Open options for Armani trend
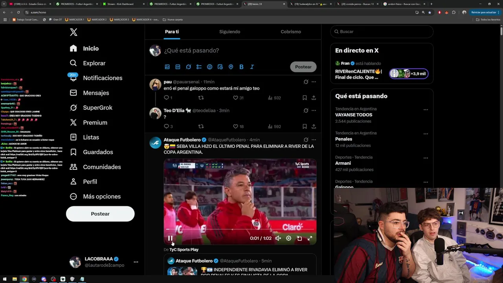 [x=426, y=158]
